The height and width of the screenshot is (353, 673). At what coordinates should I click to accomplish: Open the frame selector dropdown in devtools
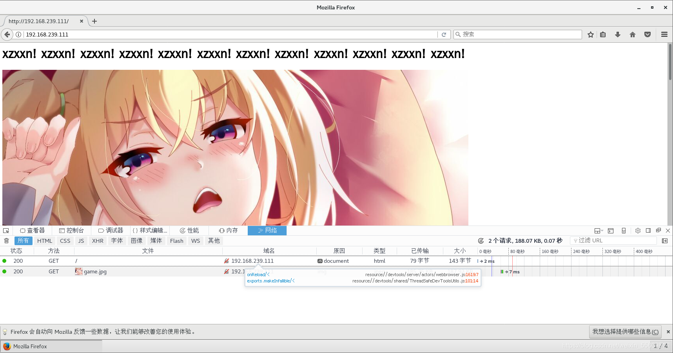click(599, 231)
